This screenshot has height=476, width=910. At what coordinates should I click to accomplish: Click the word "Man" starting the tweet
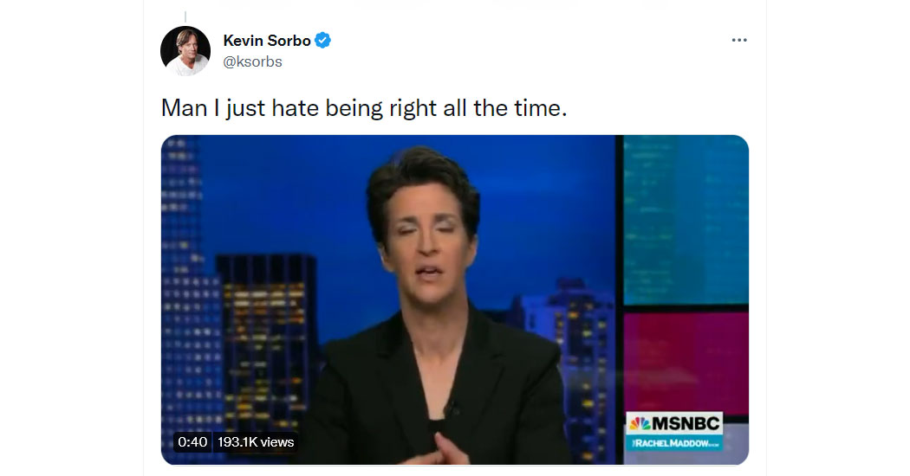tap(184, 108)
